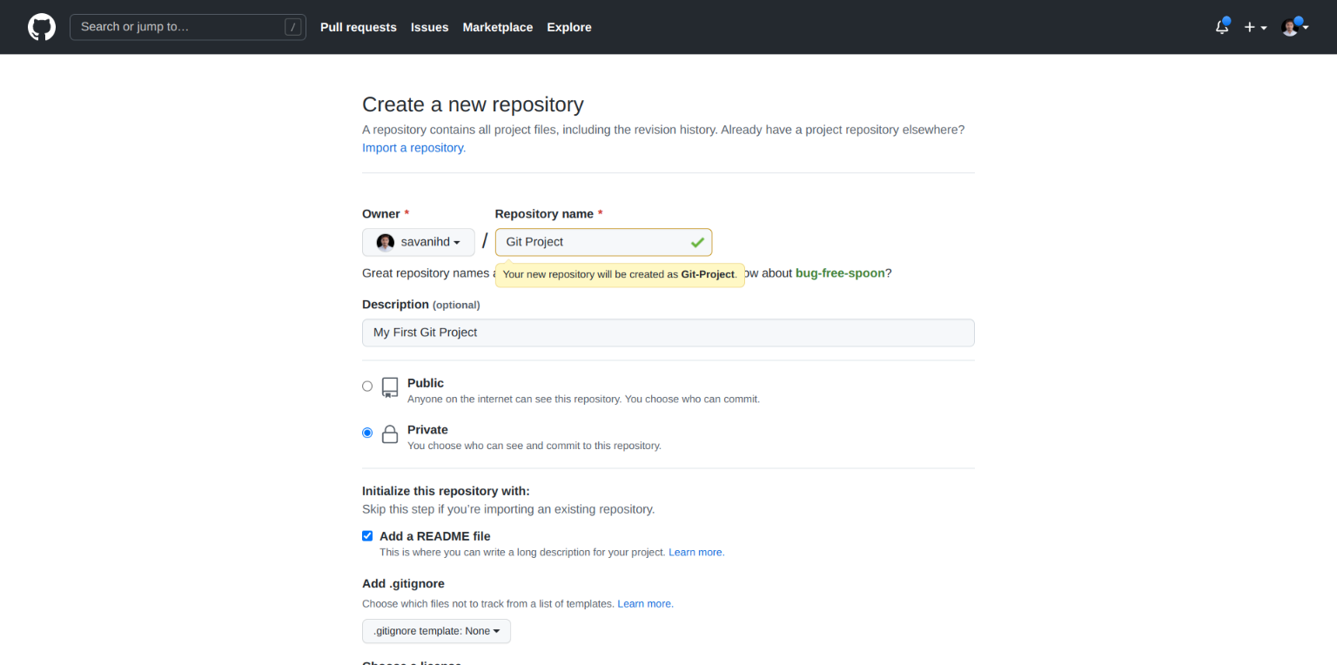Screen dimensions: 1337x665
Task: Click the slash shortcut icon in search
Action: [x=292, y=27]
